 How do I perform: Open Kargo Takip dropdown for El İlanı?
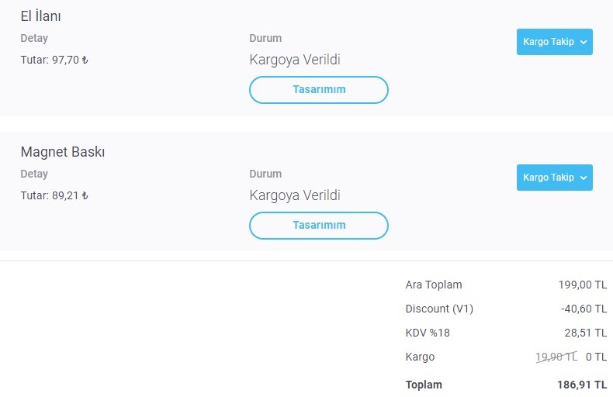[554, 42]
